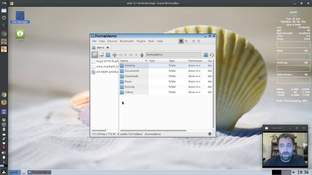The height and width of the screenshot is (175, 312).
Task: Select the Desktop folder
Action: [130, 66]
